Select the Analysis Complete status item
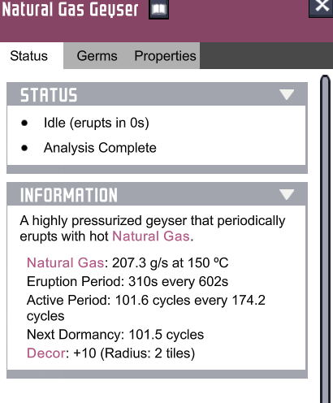This screenshot has height=403, width=333. point(100,148)
